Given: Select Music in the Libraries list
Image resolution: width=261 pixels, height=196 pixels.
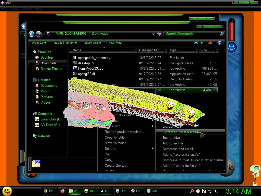Looking at the screenshot, I should 45,91.
